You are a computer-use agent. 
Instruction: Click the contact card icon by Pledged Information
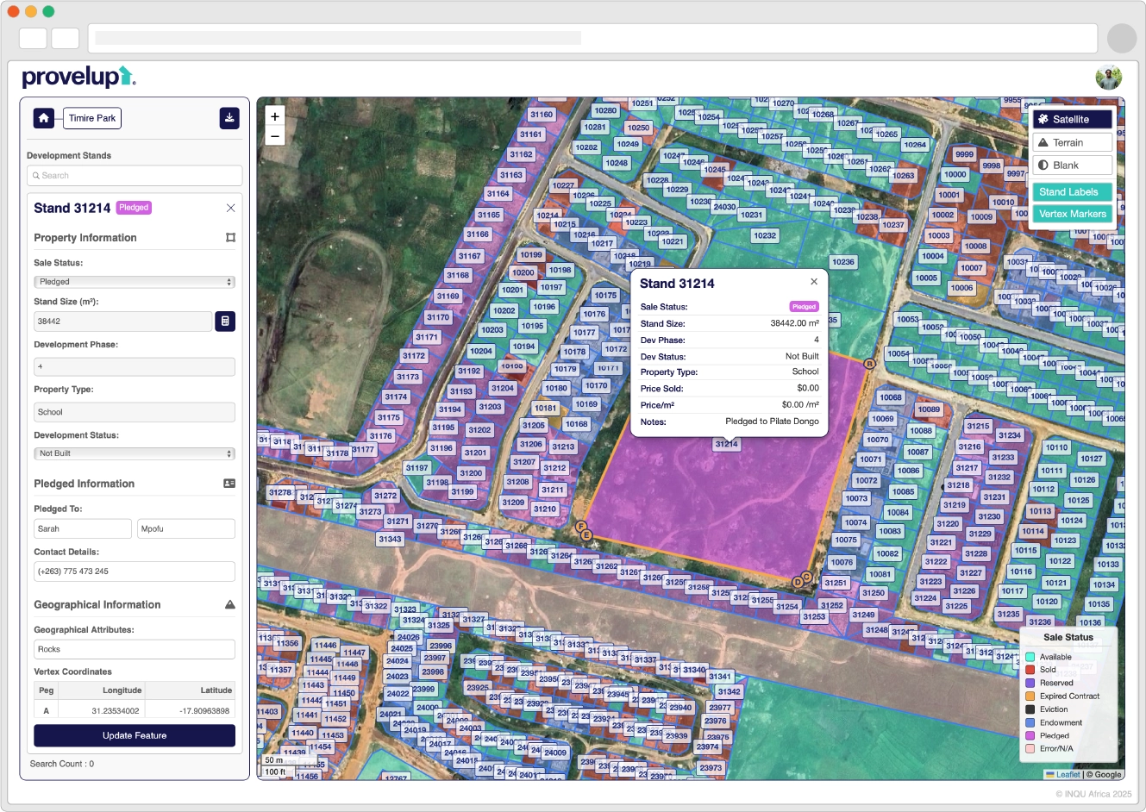coord(229,484)
